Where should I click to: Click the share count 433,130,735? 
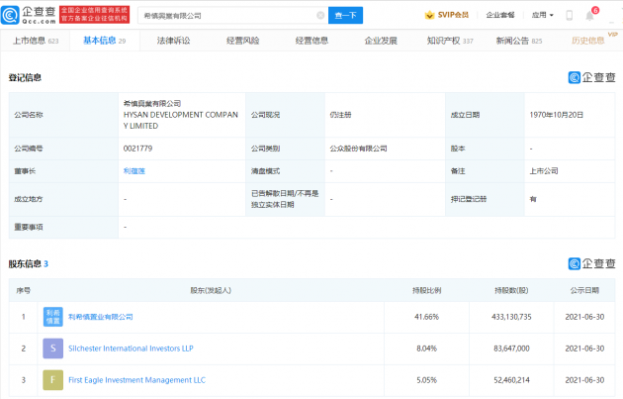(511, 317)
